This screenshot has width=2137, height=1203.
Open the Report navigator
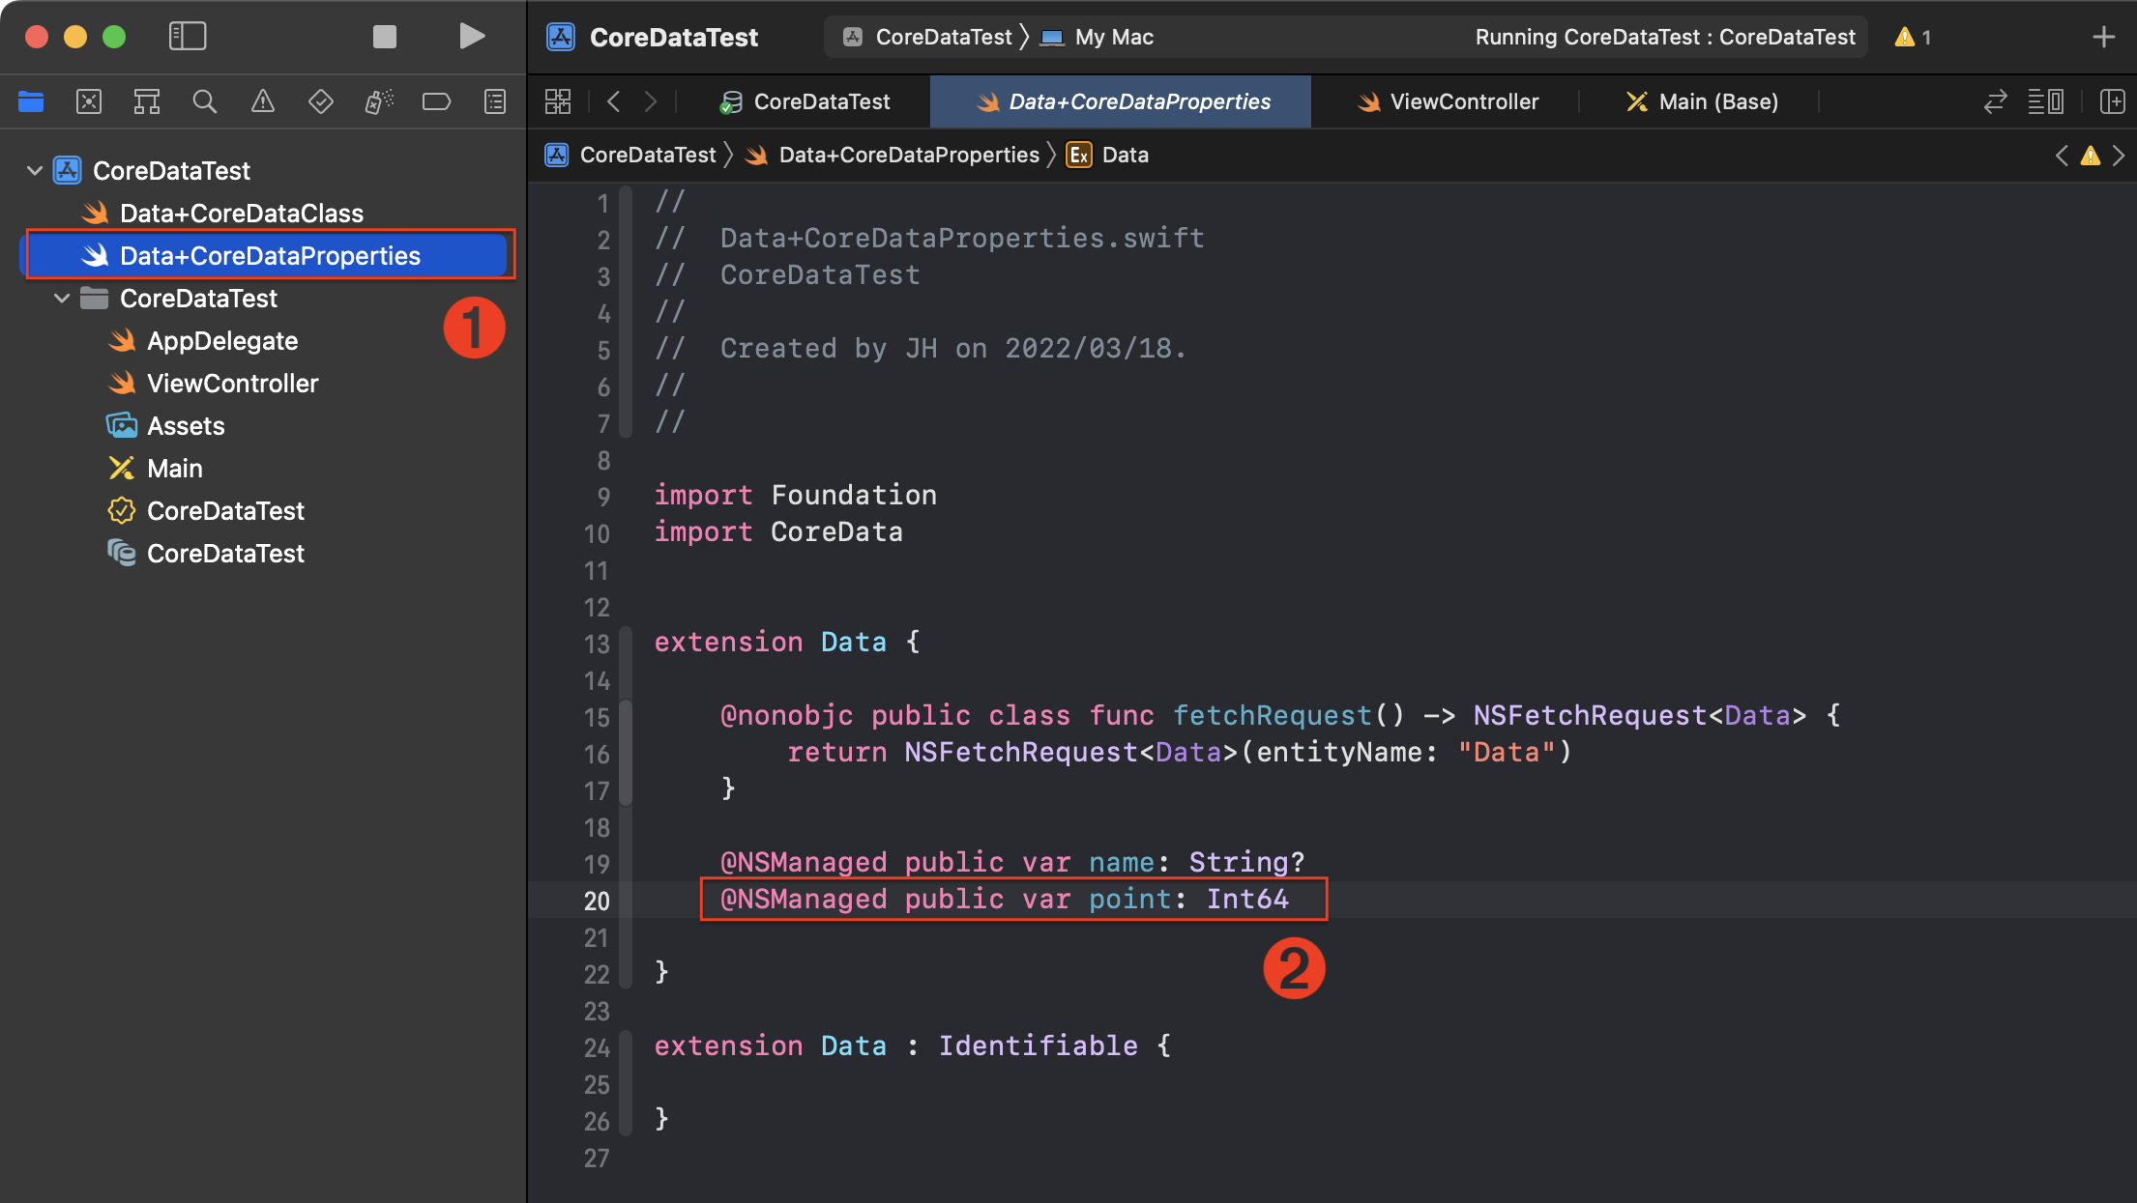click(x=495, y=101)
